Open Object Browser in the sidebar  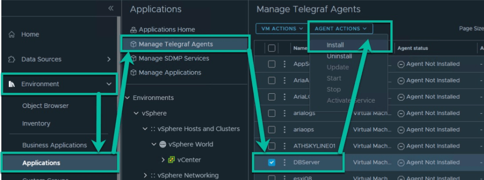pos(45,106)
